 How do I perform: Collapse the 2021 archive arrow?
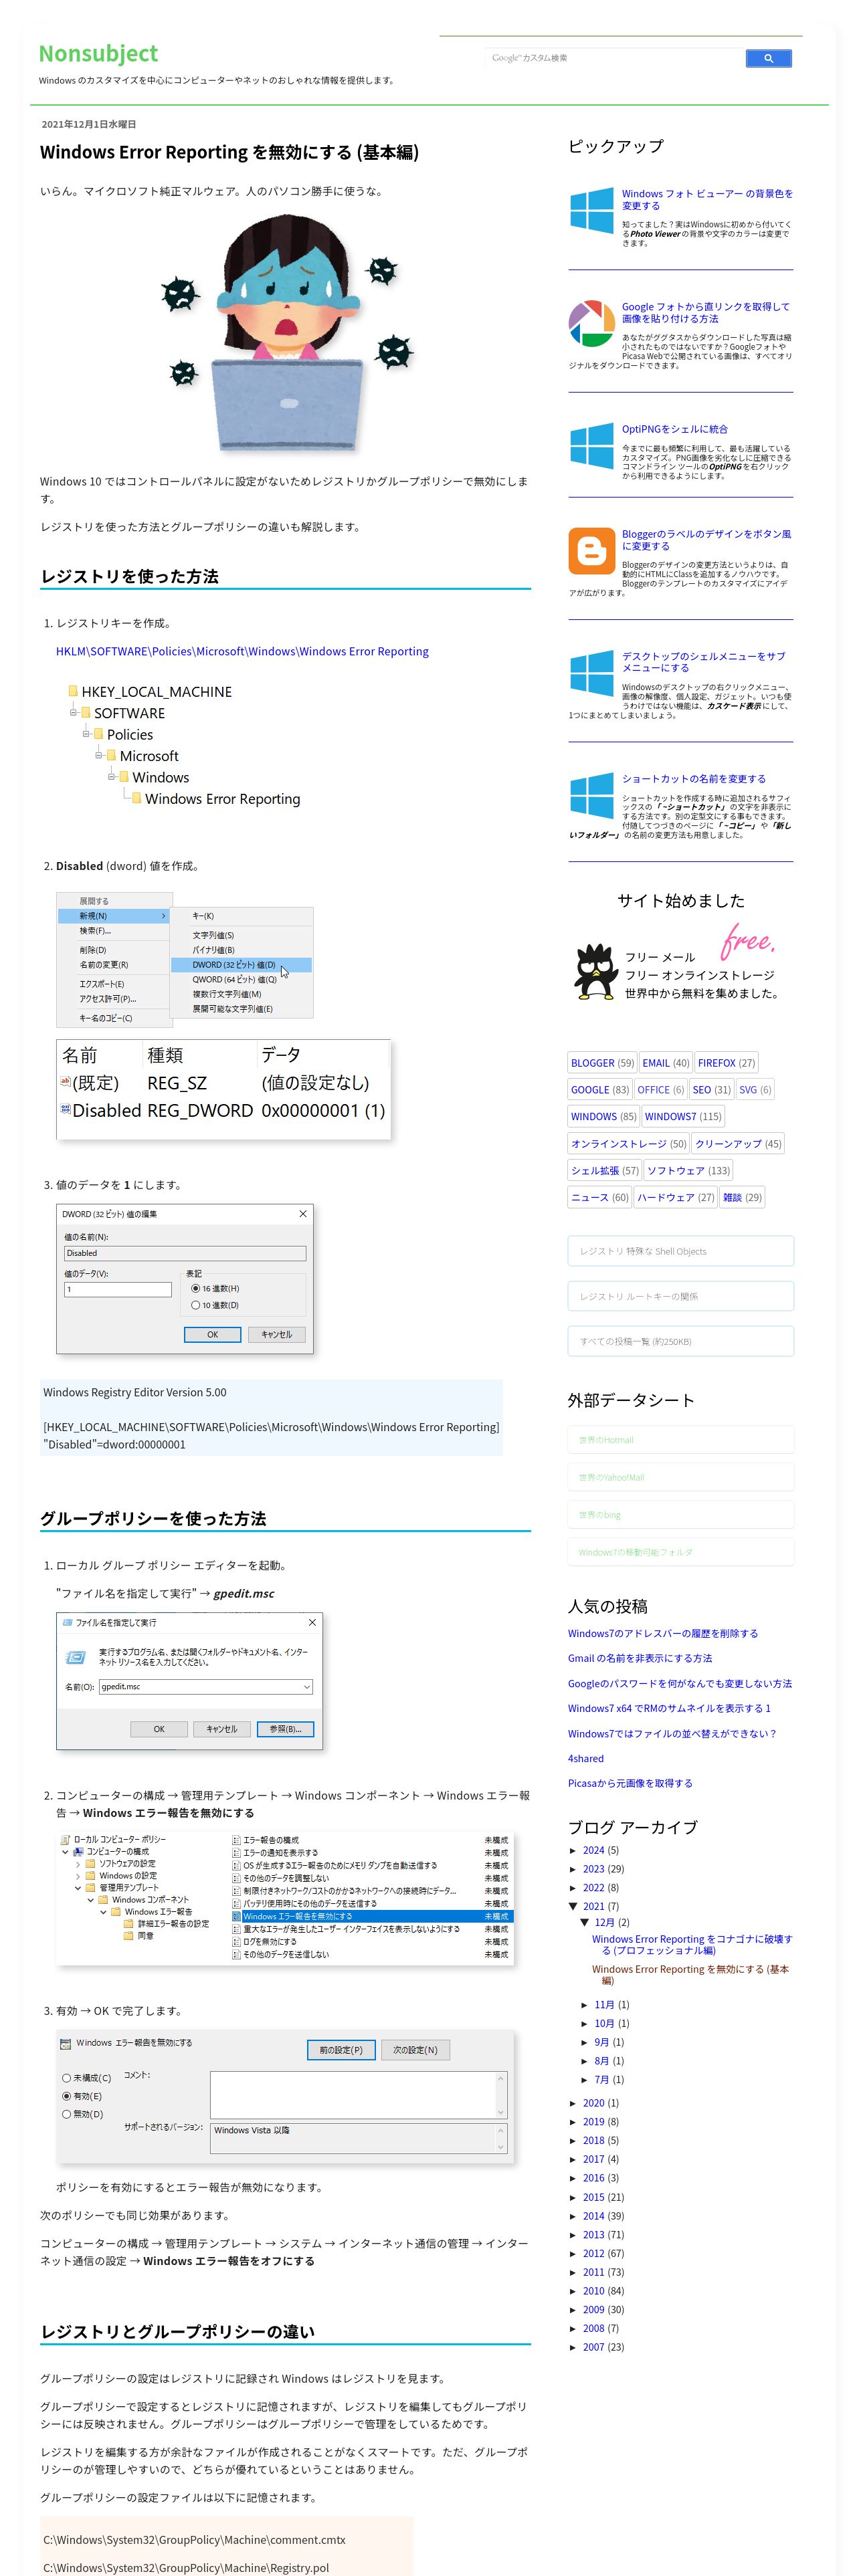click(573, 1906)
